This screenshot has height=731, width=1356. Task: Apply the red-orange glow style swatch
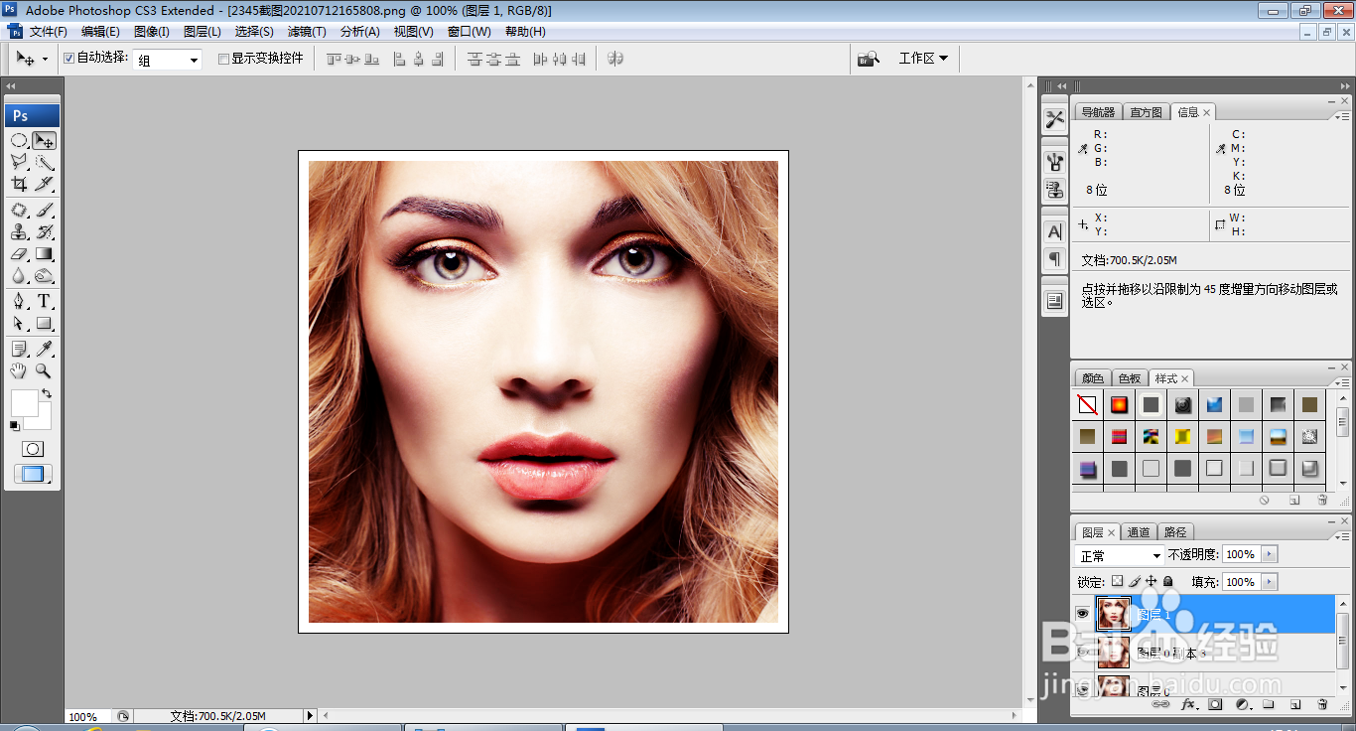1119,405
